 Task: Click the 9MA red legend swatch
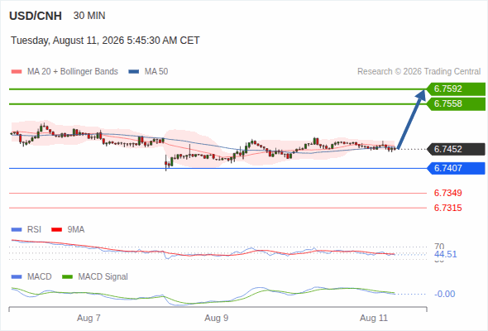[56, 230]
